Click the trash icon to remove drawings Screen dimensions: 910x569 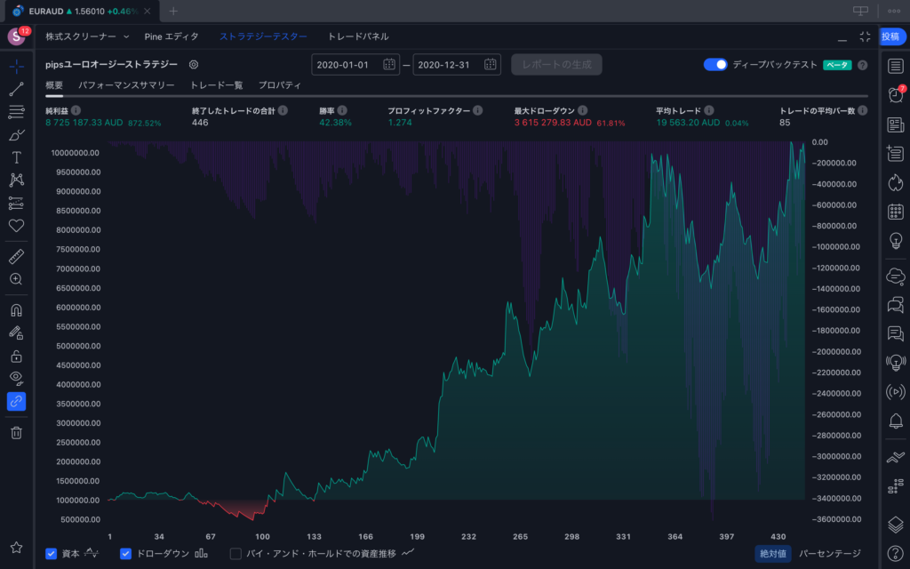click(x=16, y=433)
